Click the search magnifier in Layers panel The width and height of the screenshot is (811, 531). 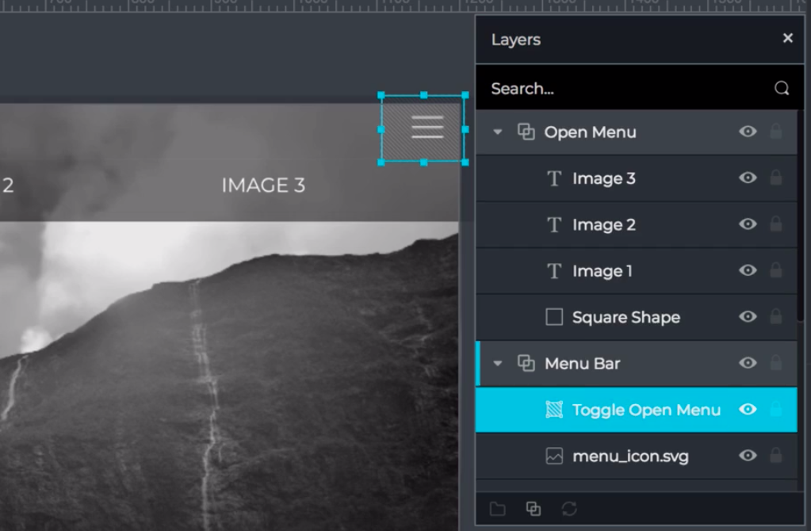click(782, 88)
